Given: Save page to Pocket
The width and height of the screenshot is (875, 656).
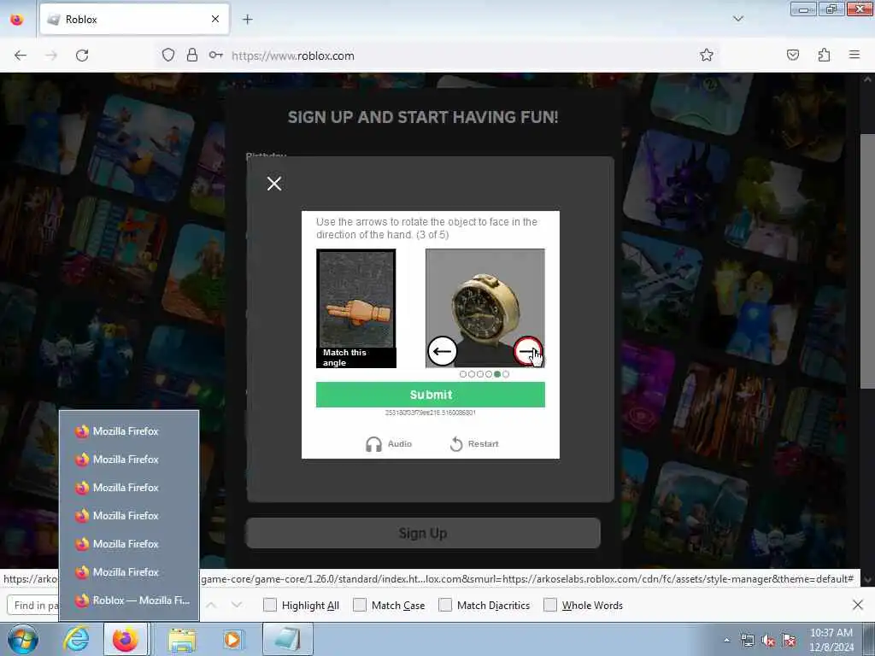Looking at the screenshot, I should [x=793, y=56].
